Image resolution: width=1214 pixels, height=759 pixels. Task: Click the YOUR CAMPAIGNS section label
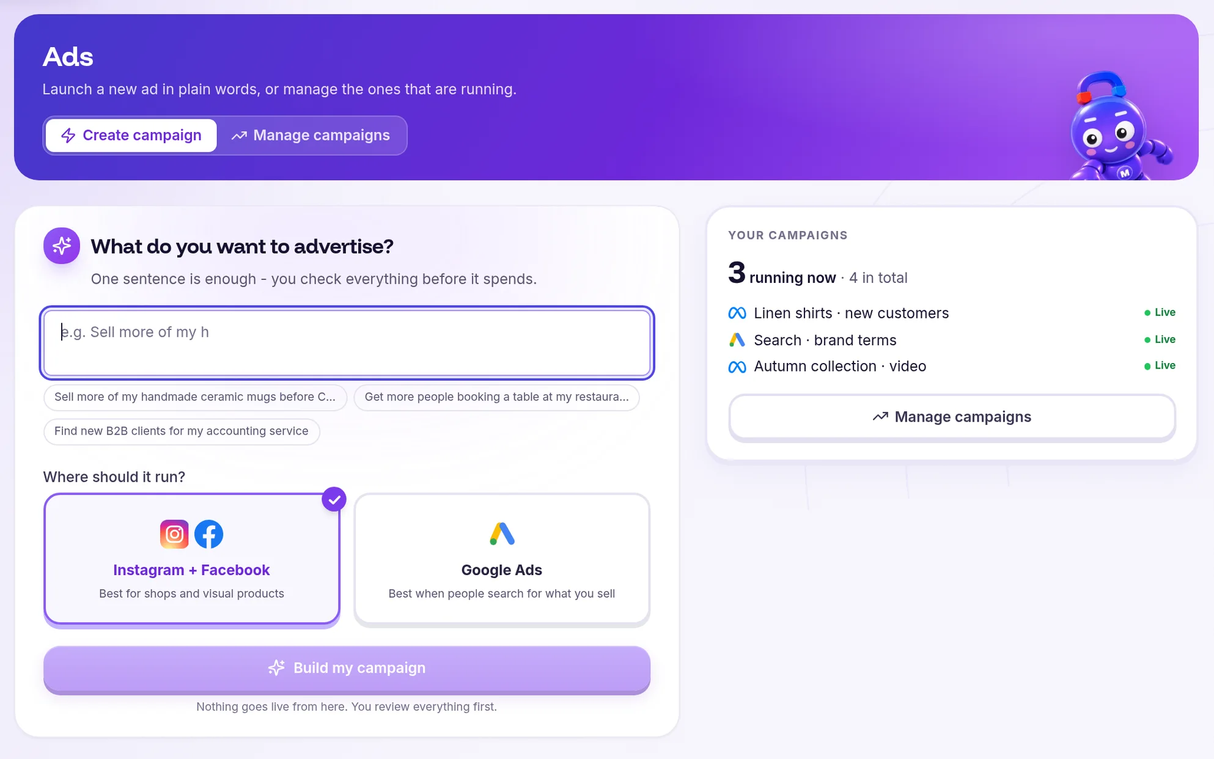788,235
